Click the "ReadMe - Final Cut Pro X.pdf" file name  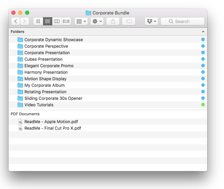tap(53, 128)
